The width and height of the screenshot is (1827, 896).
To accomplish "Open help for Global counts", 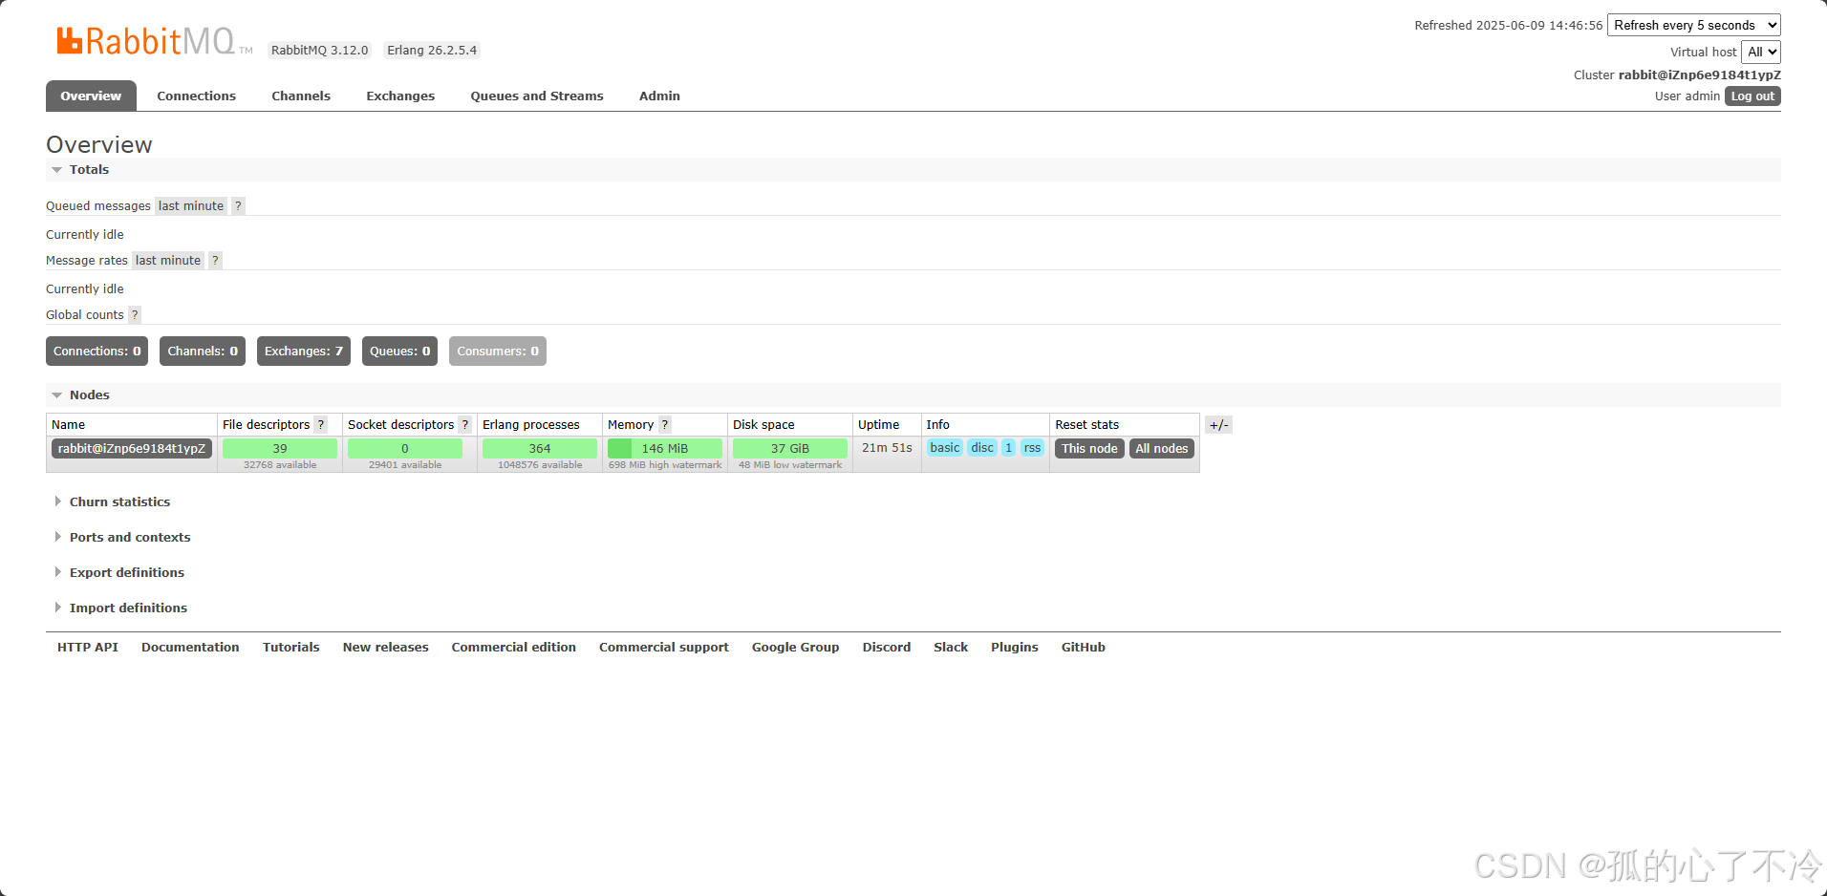I will (135, 314).
